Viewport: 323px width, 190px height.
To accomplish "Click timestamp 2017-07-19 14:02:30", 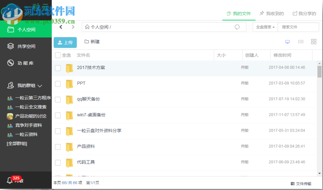I will pos(287,99).
